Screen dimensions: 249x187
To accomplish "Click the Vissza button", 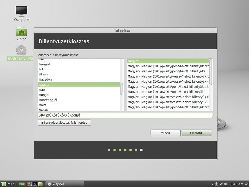I will [x=165, y=133].
